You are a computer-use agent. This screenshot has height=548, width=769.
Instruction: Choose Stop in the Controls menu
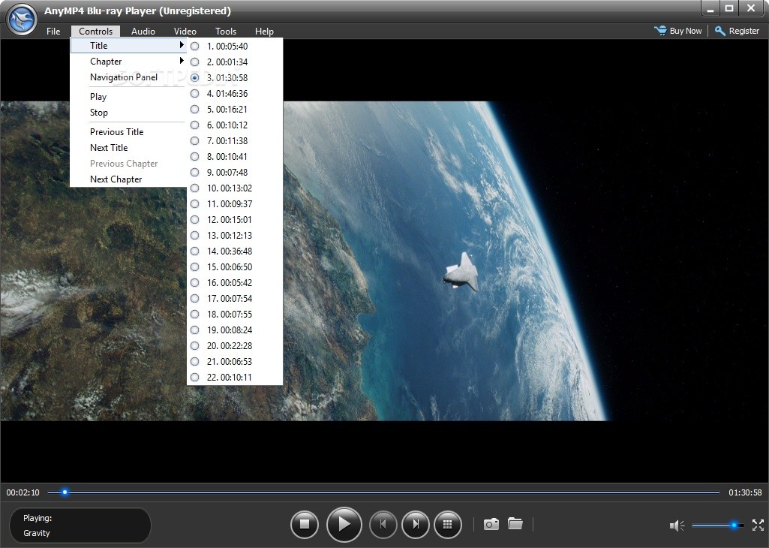(128, 113)
